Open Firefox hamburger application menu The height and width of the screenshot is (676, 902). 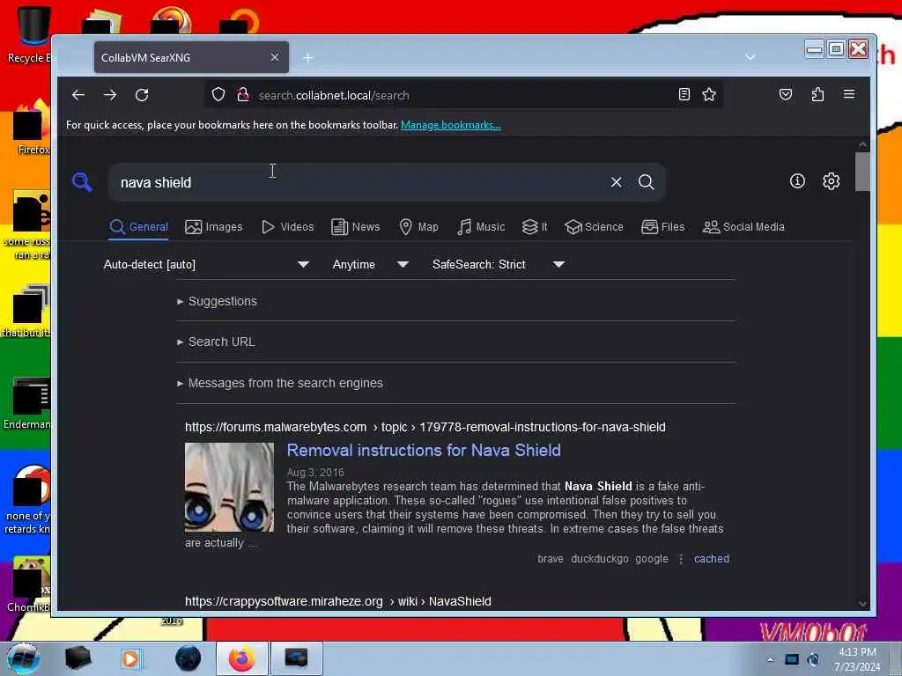coord(849,94)
